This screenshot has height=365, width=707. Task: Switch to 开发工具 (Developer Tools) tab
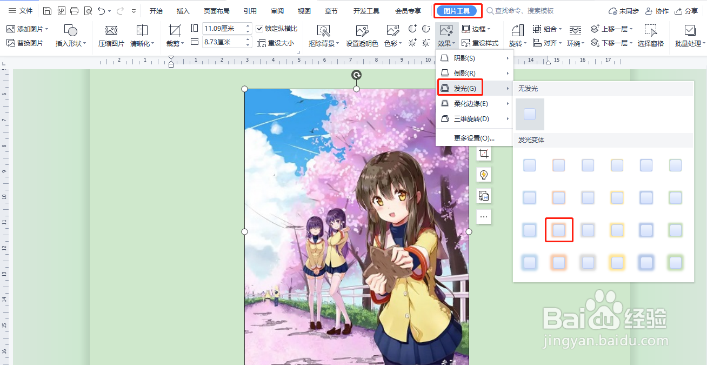pyautogui.click(x=366, y=11)
